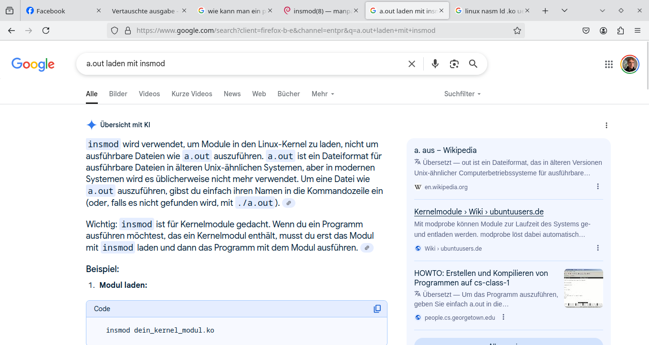Open Google Lens image search

pos(454,63)
